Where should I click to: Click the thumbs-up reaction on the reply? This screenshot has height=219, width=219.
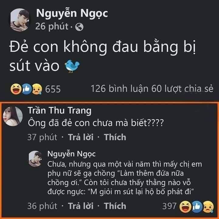pyautogui.click(x=197, y=207)
